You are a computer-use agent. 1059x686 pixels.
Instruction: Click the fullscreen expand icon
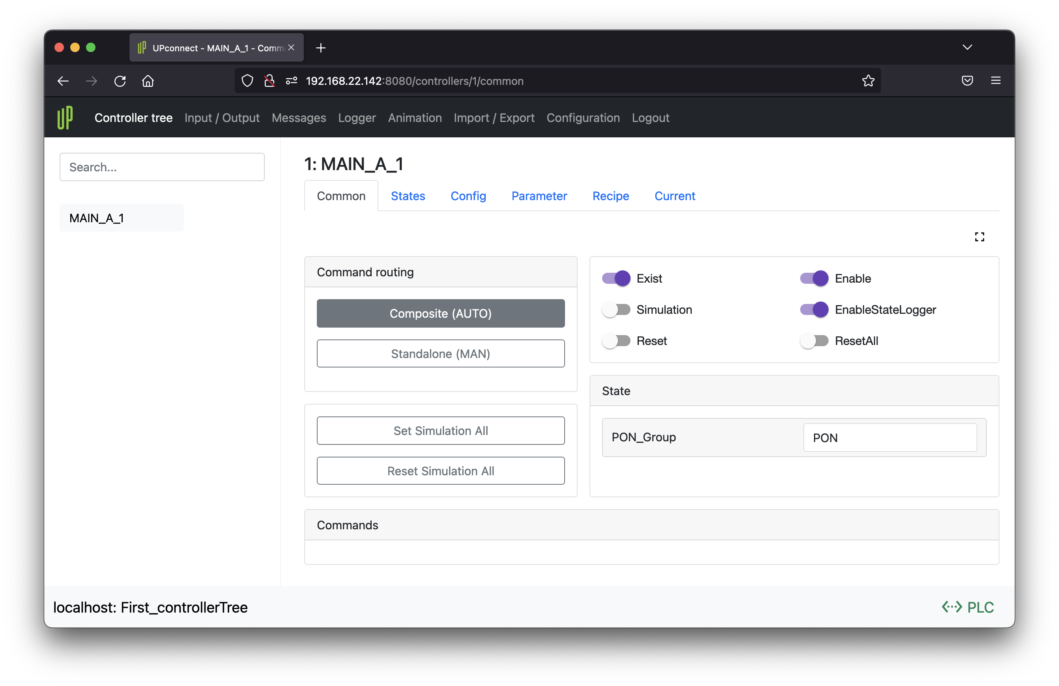coord(979,237)
